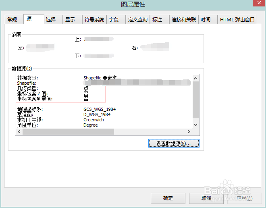Image resolution: width=266 pixels, height=208 pixels.
Task: Select the 标注 tab
Action: pyautogui.click(x=160, y=19)
